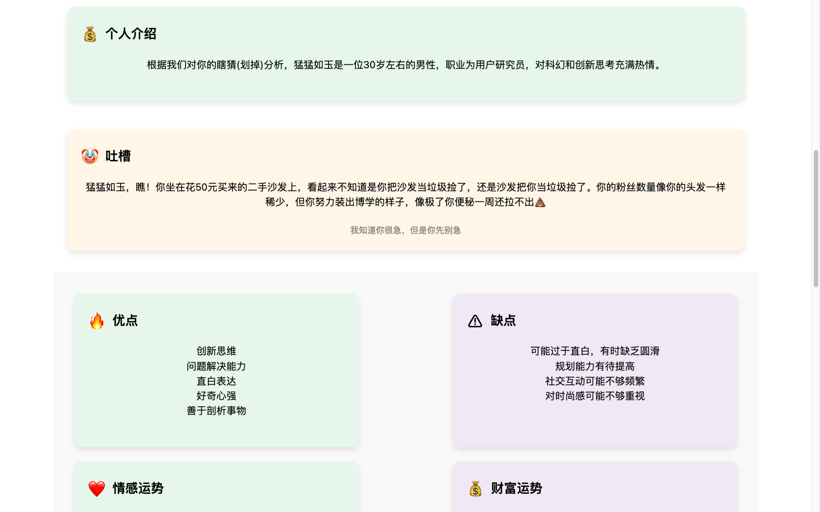Click the 情感运势 heading

[138, 489]
